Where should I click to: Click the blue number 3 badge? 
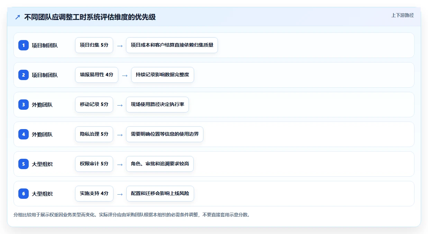(x=24, y=105)
